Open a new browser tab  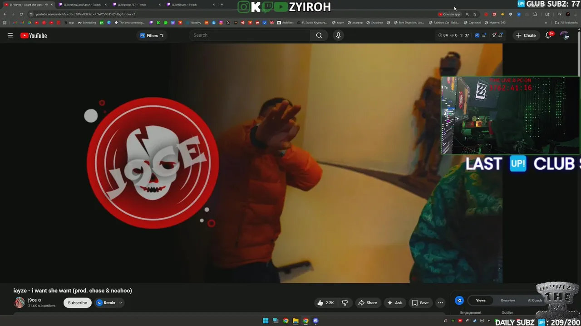click(x=222, y=5)
